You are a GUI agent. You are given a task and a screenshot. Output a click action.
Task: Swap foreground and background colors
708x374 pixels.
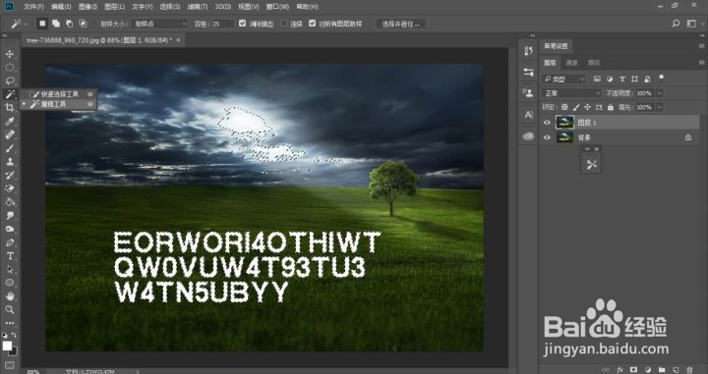point(14,336)
